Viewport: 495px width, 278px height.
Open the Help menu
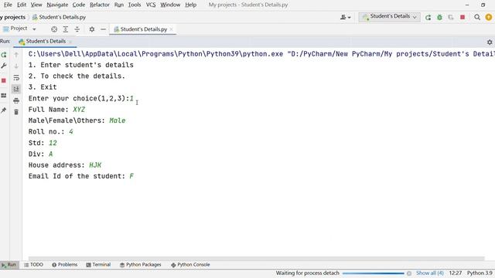[190, 5]
